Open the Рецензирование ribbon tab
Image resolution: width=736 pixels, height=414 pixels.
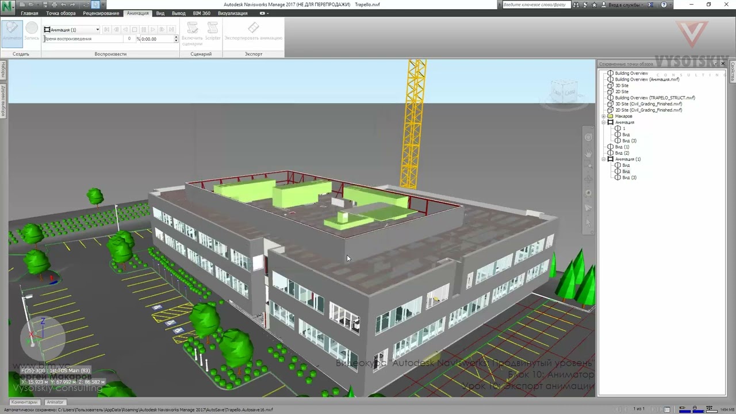point(101,13)
